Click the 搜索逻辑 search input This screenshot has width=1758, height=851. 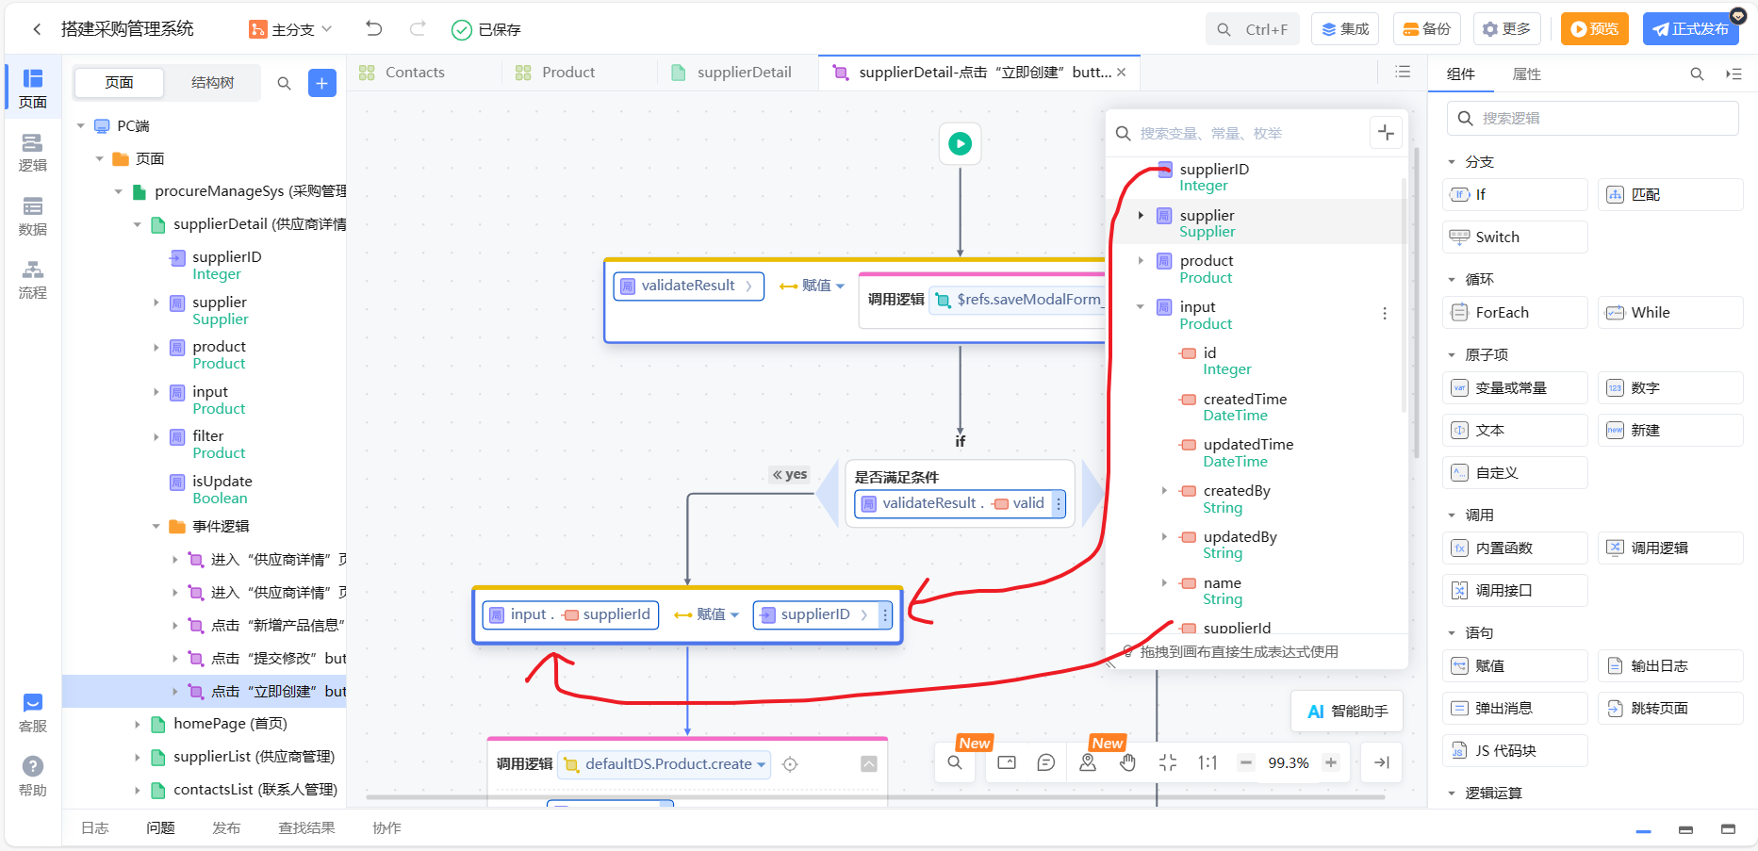coord(1593,119)
